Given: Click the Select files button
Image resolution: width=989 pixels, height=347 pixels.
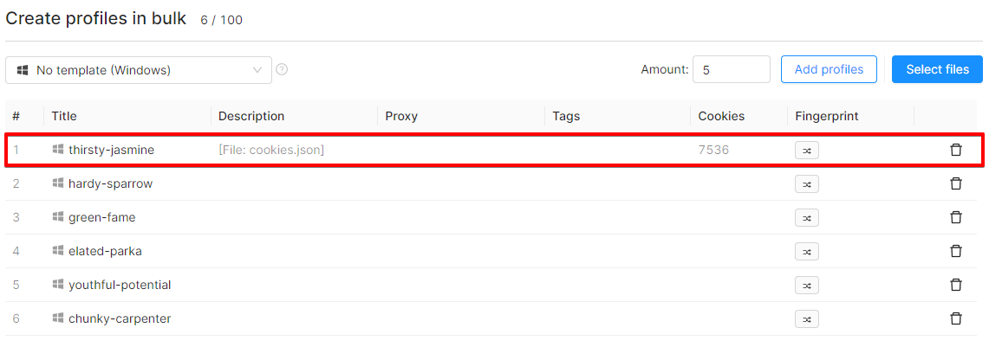Looking at the screenshot, I should 937,69.
